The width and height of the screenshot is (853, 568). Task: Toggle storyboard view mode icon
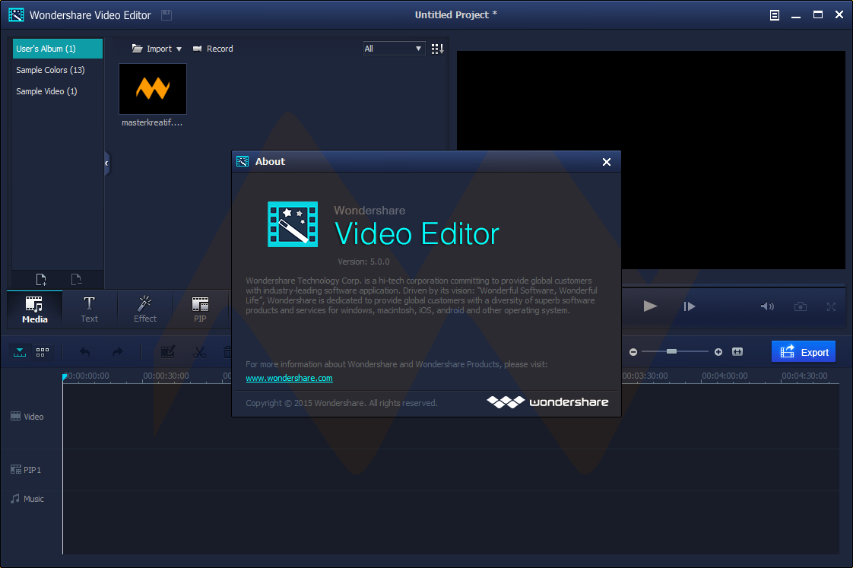coord(43,352)
